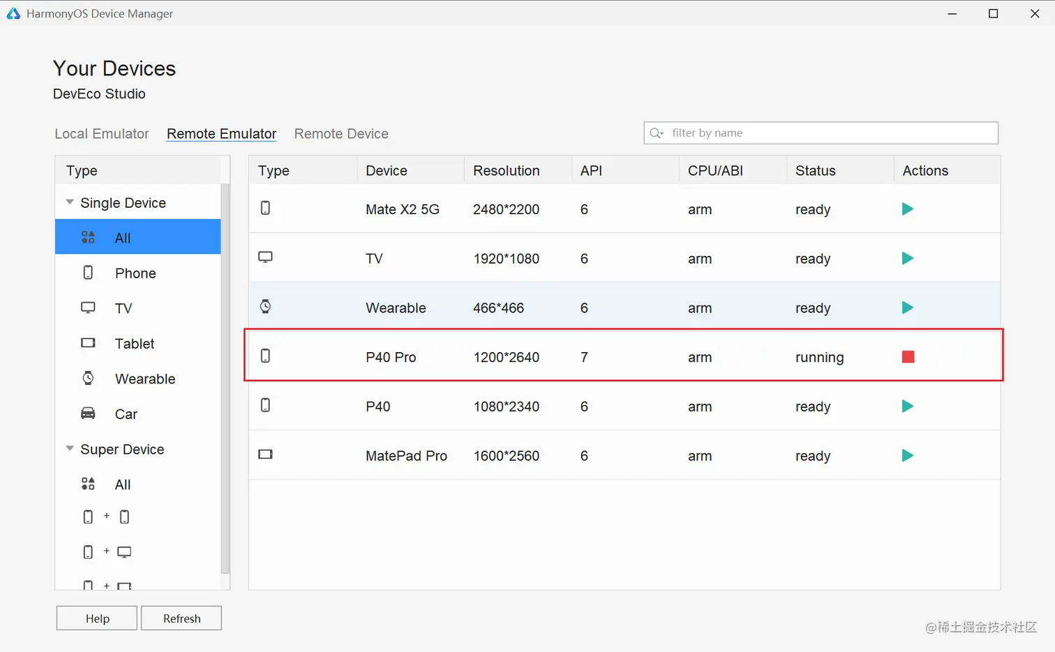This screenshot has width=1055, height=652.
Task: Click the P40 device name in table
Action: [x=377, y=407]
